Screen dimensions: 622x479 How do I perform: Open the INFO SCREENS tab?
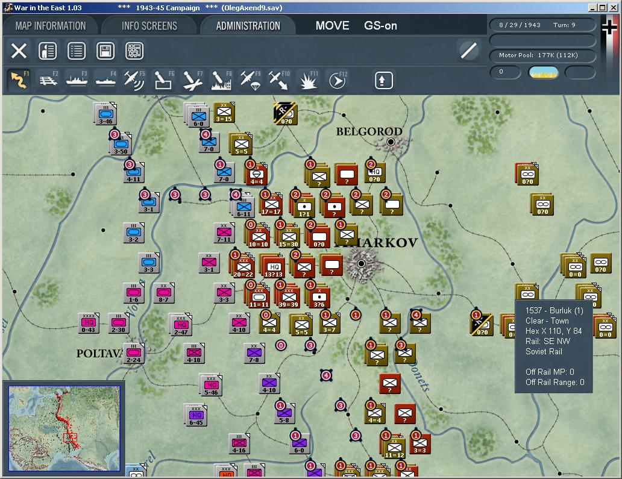click(149, 26)
